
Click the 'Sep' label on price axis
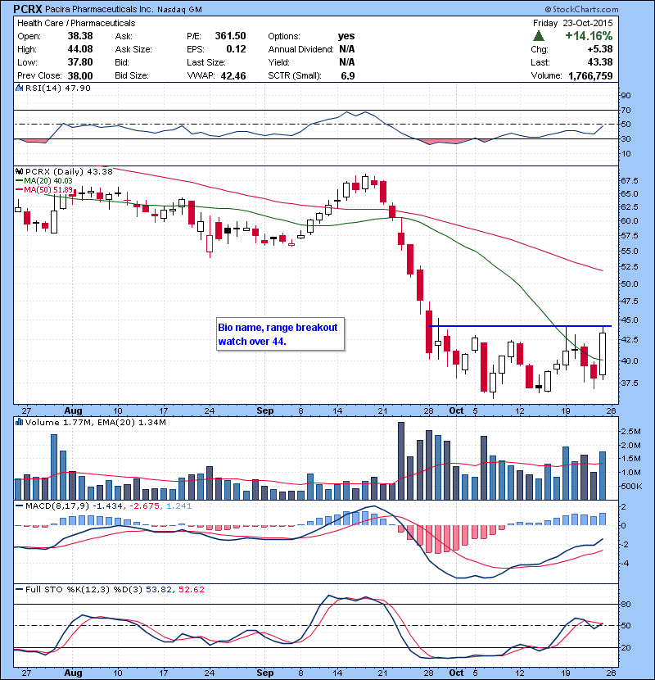264,410
